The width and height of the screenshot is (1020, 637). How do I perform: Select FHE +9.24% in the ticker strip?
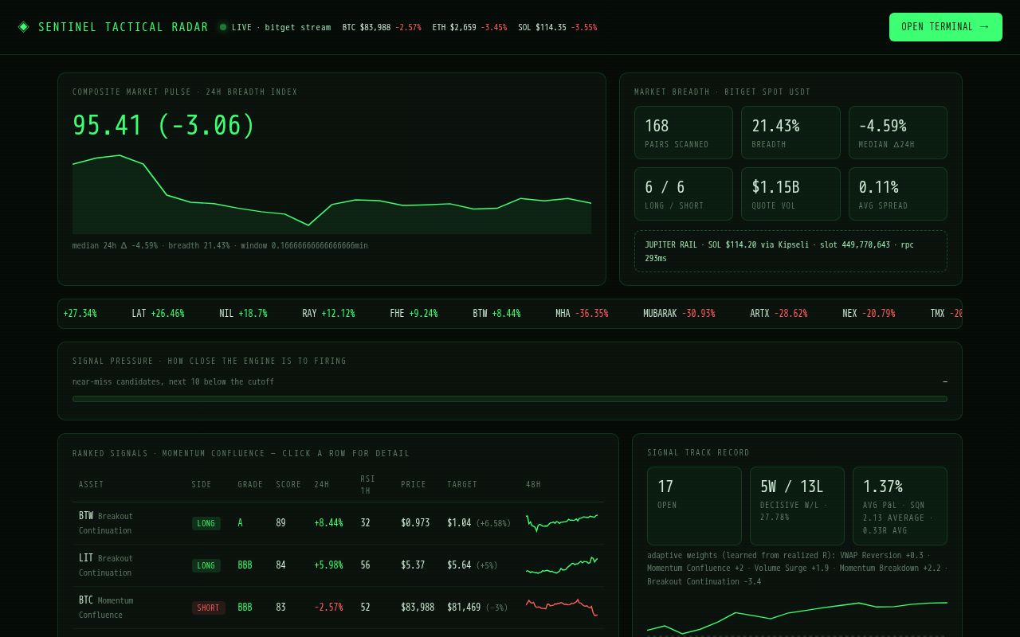414,314
